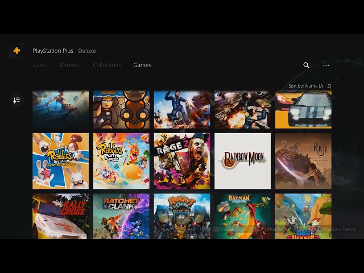Switch to the Benefits tab
The width and height of the screenshot is (364, 273).
pyautogui.click(x=71, y=65)
